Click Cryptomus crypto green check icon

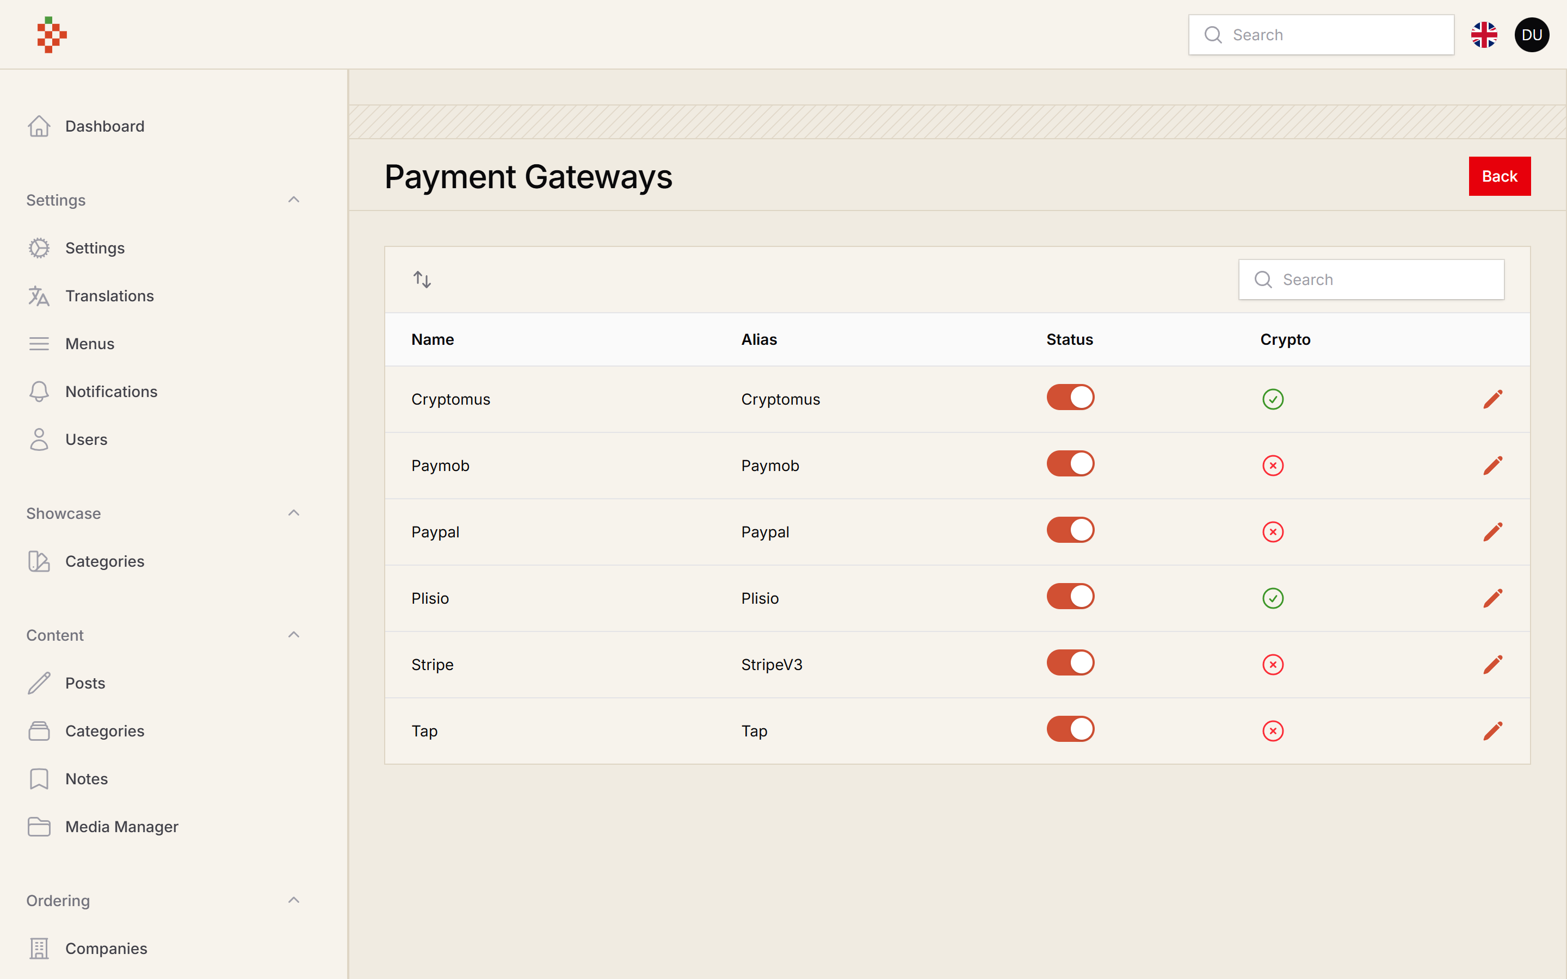point(1273,399)
